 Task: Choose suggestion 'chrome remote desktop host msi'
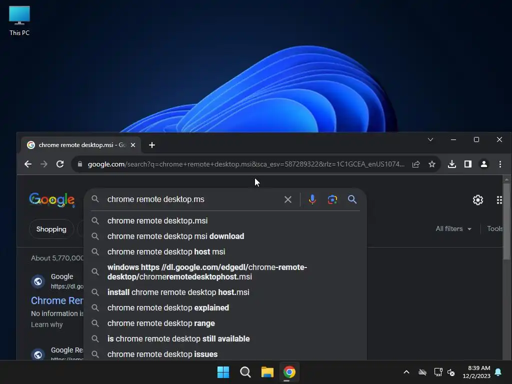pos(225,252)
